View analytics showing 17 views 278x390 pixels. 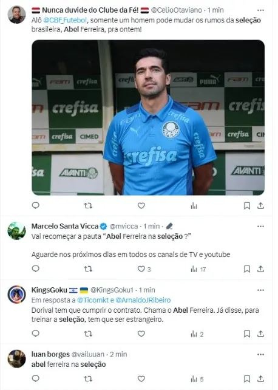point(198,269)
